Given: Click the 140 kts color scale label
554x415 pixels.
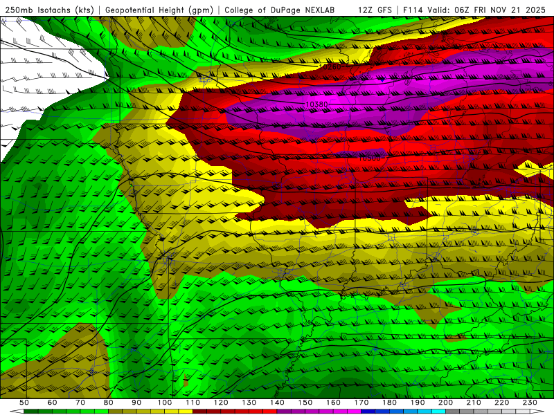Looking at the screenshot, I should tap(277, 403).
